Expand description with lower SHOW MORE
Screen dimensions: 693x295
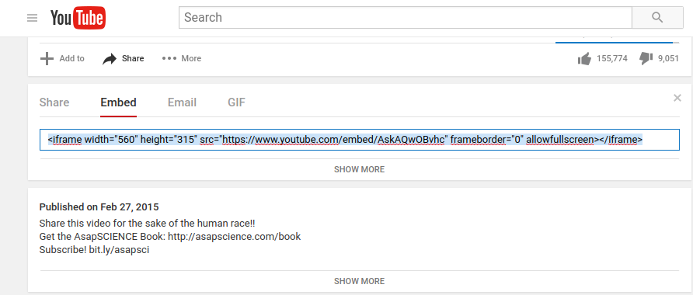pos(359,281)
